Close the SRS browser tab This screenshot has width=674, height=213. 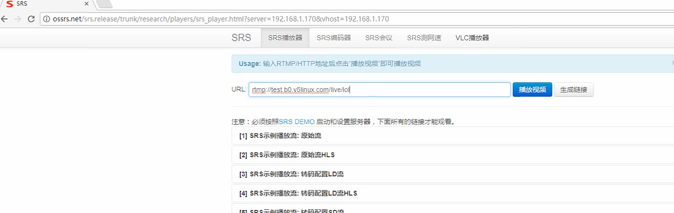86,4
